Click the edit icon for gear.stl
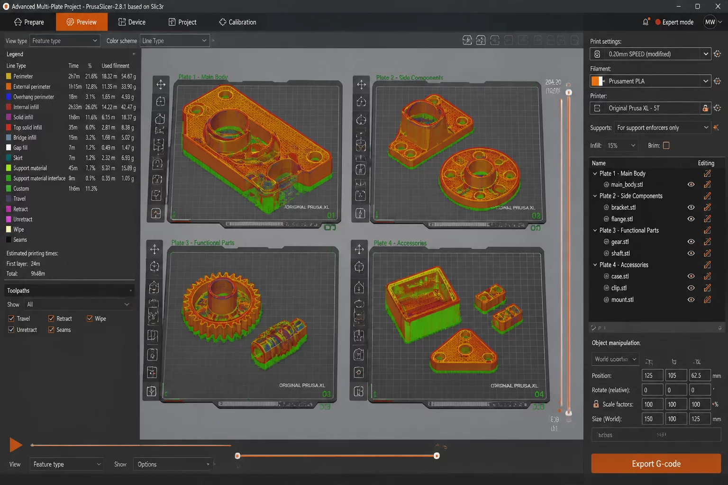The width and height of the screenshot is (728, 485). coord(707,242)
